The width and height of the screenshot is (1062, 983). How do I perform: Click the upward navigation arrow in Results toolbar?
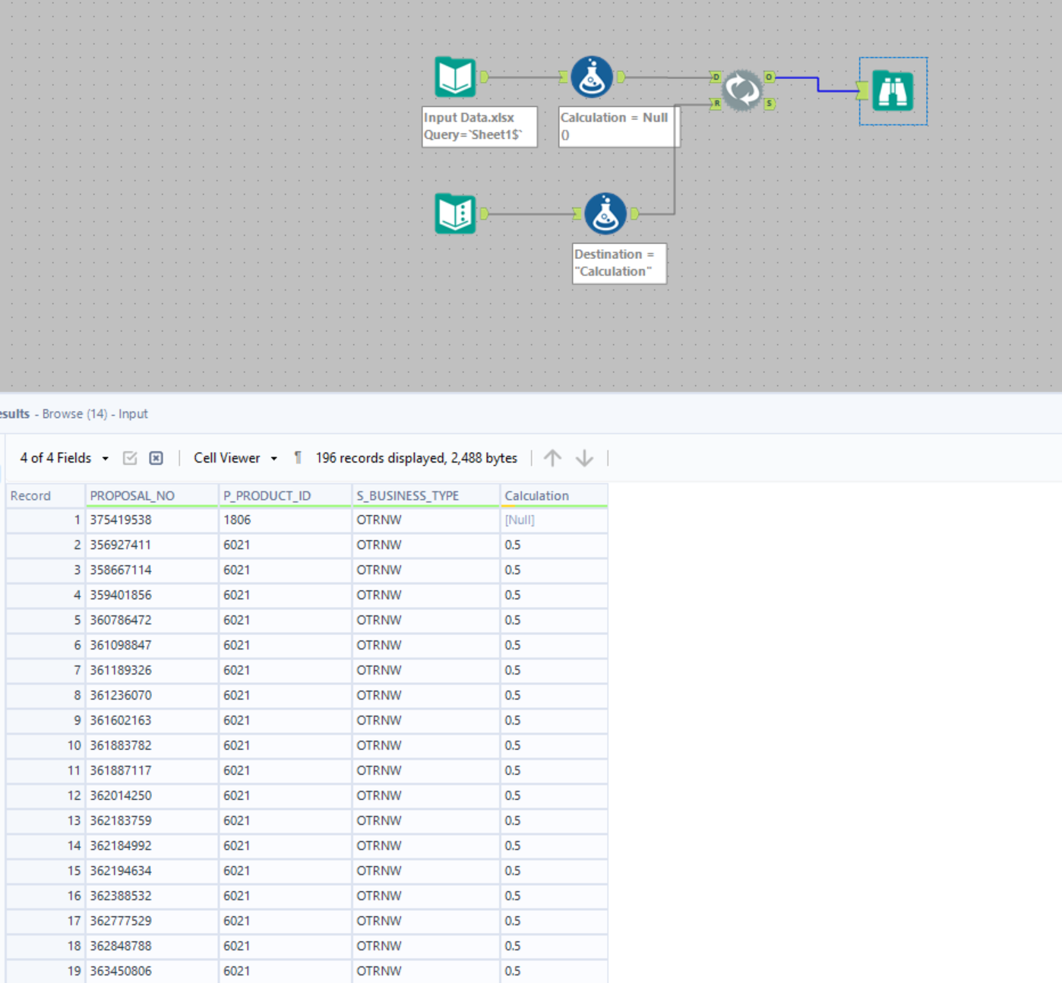point(553,457)
